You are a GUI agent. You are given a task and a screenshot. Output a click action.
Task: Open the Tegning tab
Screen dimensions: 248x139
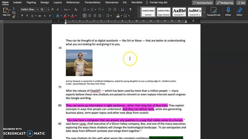click(x=31, y=2)
